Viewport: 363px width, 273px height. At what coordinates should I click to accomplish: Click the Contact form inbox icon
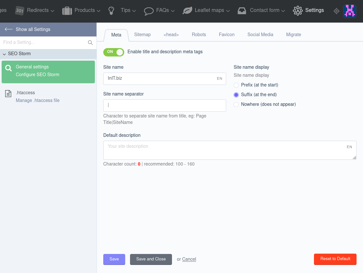(x=242, y=11)
